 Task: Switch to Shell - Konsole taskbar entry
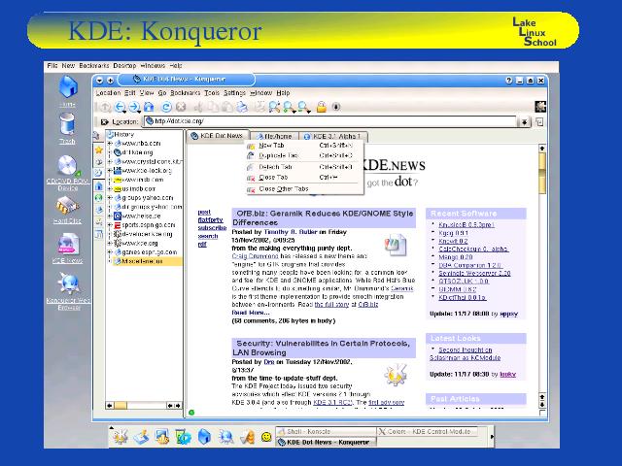tap(326, 431)
